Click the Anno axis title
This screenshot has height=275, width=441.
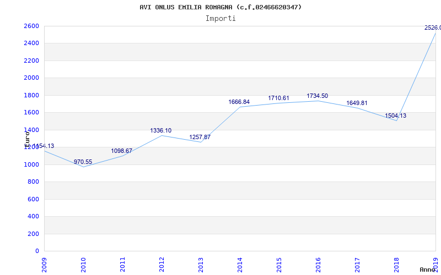[427, 269]
